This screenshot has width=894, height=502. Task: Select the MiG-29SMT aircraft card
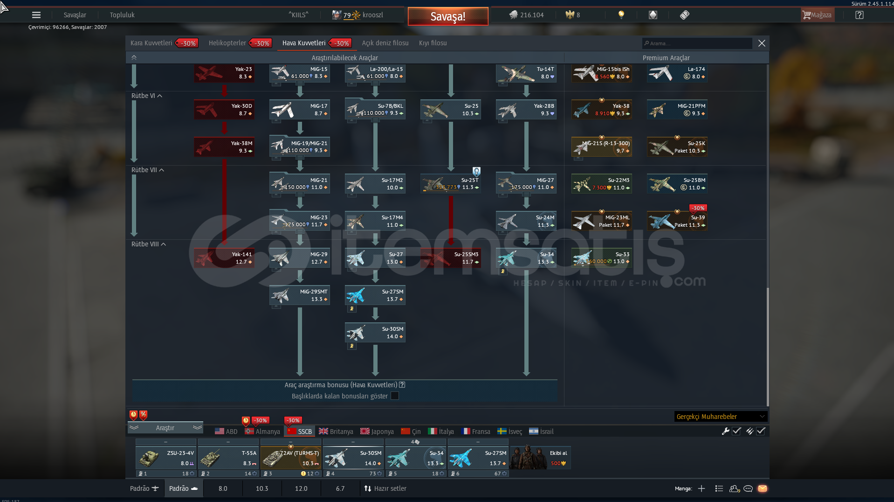click(300, 295)
